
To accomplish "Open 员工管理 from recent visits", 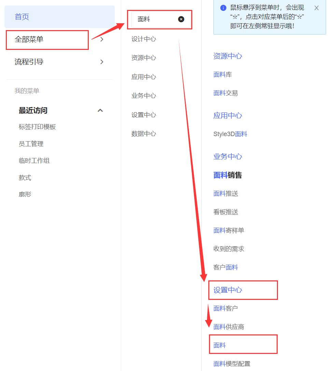I will pyautogui.click(x=31, y=144).
